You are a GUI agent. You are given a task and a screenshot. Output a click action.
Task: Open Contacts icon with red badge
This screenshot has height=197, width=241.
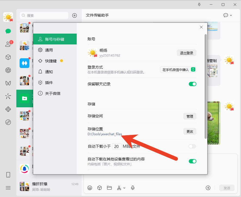click(x=8, y=44)
